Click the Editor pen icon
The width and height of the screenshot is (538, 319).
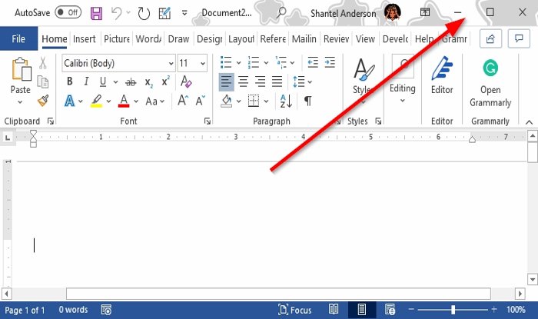[x=442, y=68]
